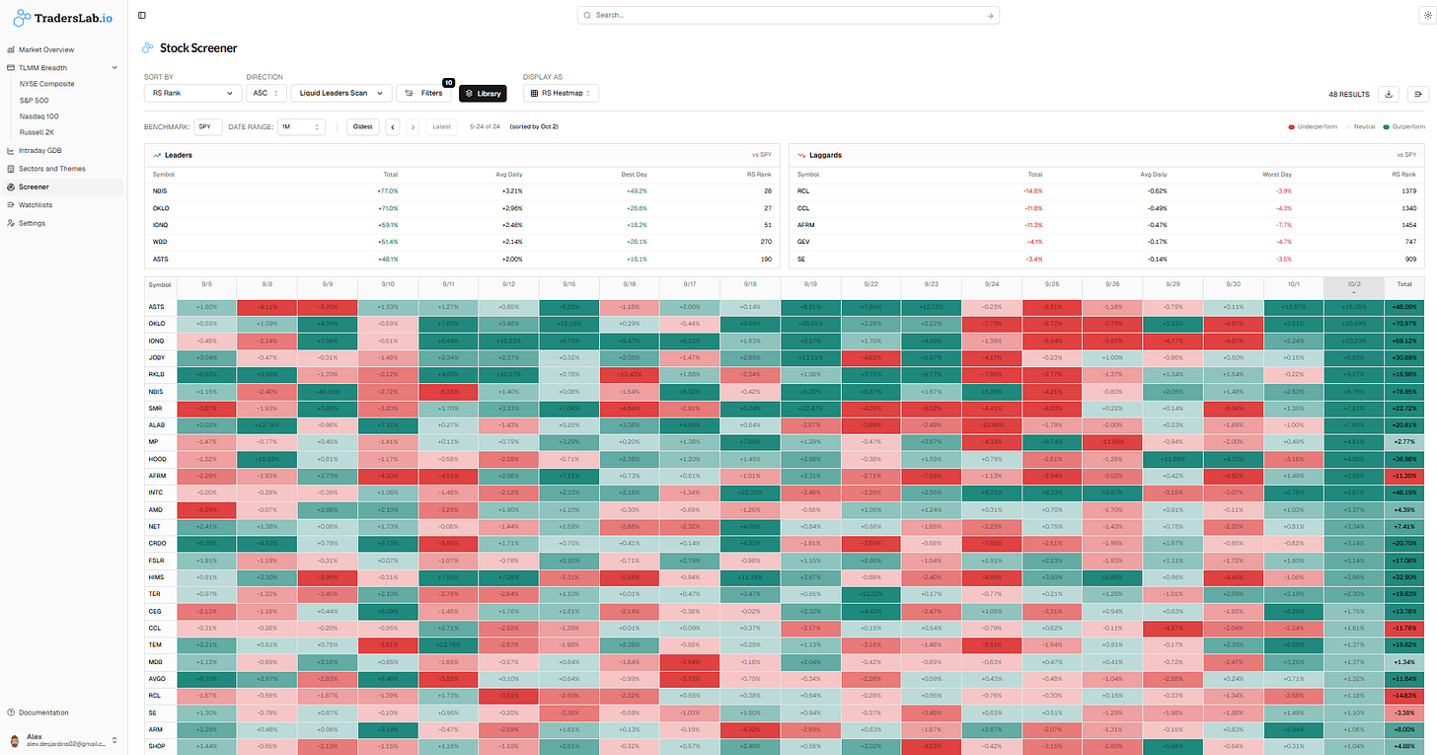
Task: Click the Settings sidebar icon
Action: coord(11,223)
